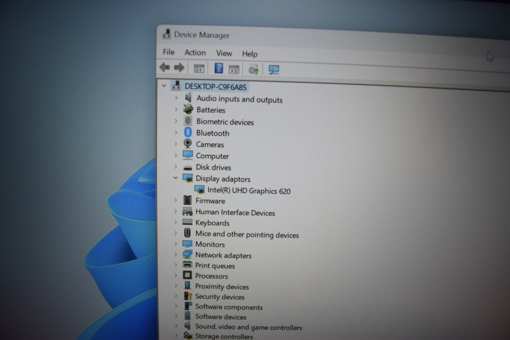510x340 pixels.
Task: Click the Audio inputs speaker icon
Action: tap(188, 97)
